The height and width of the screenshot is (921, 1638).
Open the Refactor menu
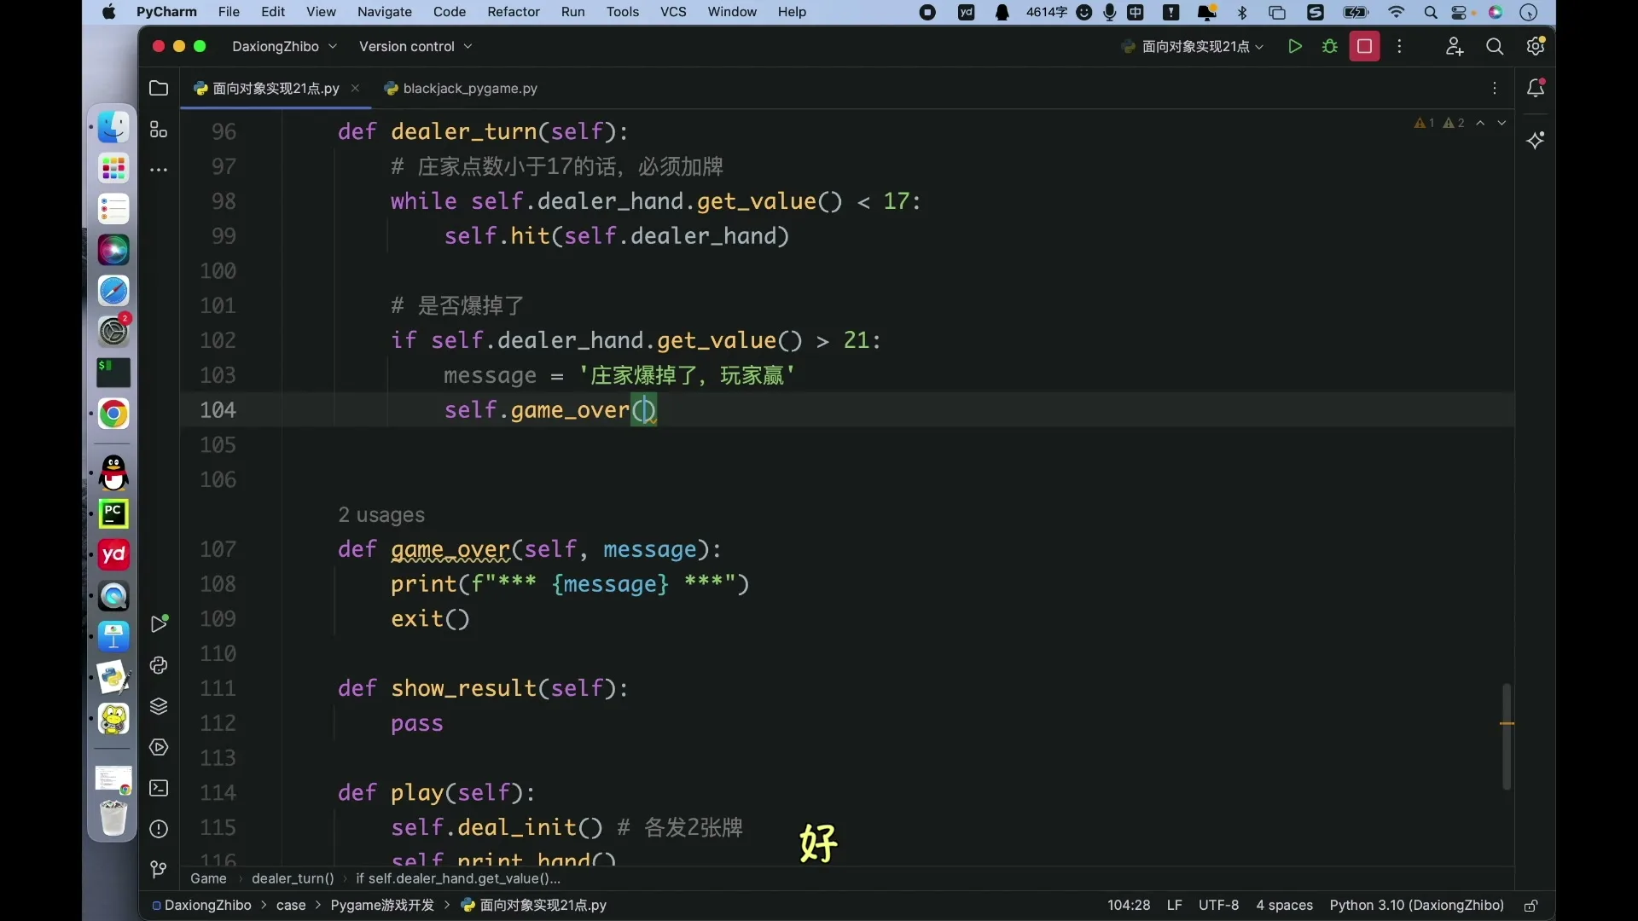(514, 12)
